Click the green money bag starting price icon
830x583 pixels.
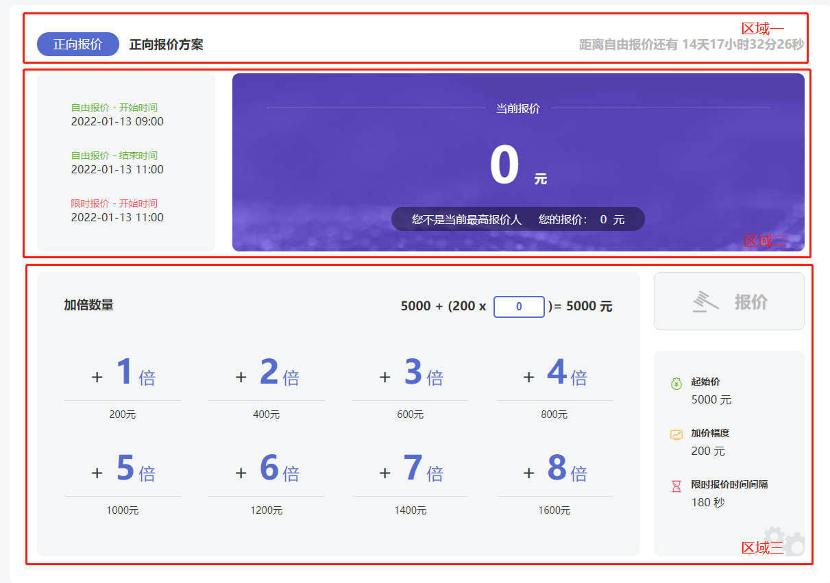coord(676,384)
